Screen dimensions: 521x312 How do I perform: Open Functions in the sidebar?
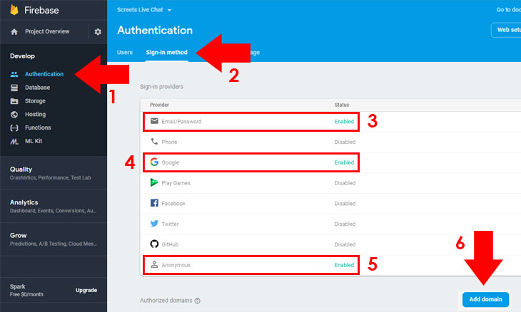click(x=38, y=128)
